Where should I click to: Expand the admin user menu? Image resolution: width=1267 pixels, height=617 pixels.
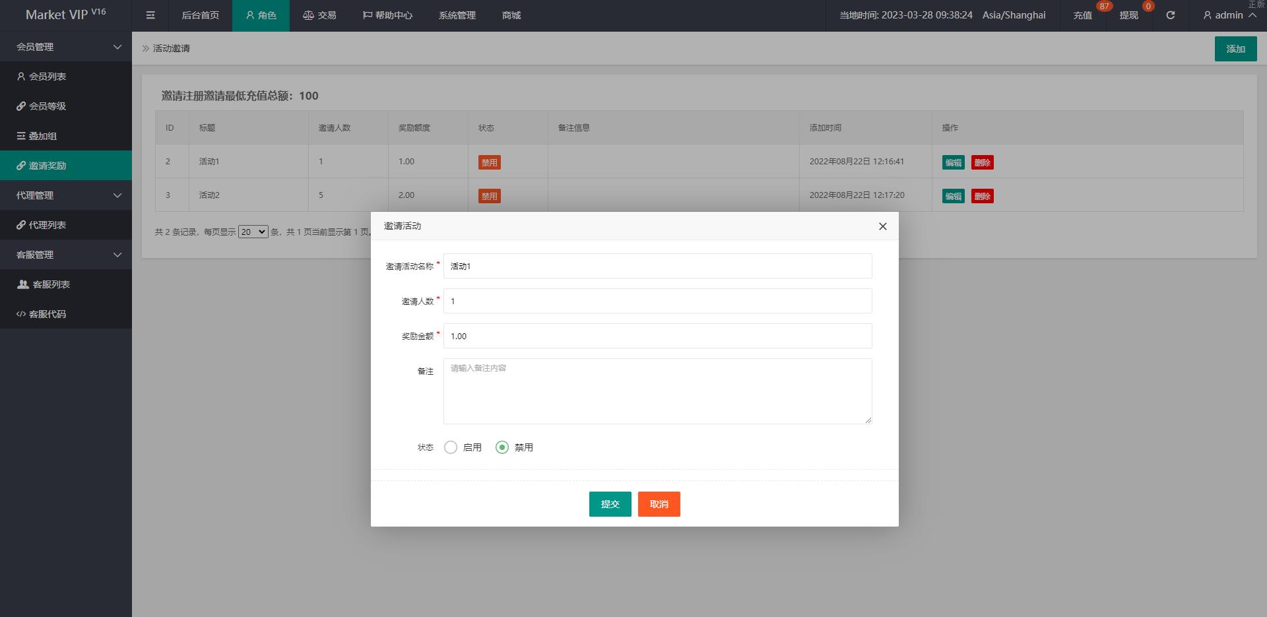pos(1229,15)
